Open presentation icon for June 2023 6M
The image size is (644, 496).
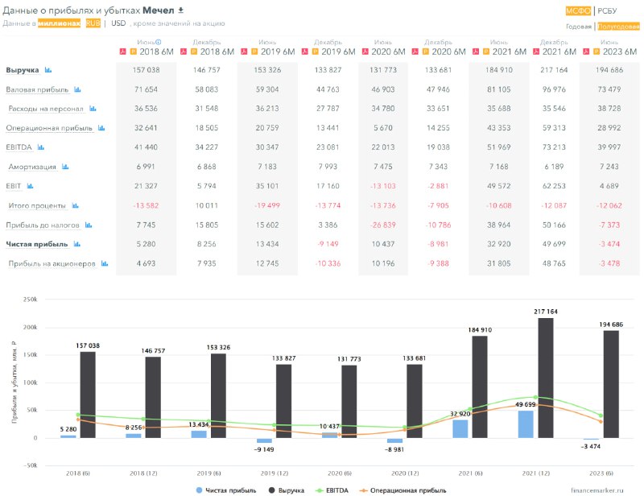(x=597, y=52)
